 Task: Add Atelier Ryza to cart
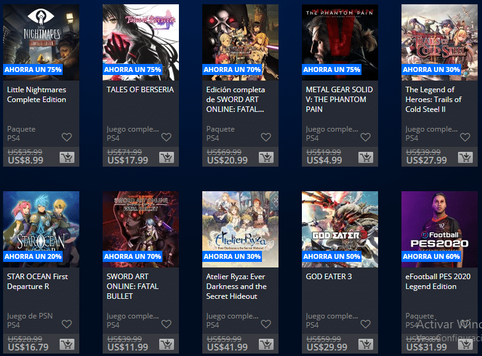click(x=266, y=344)
